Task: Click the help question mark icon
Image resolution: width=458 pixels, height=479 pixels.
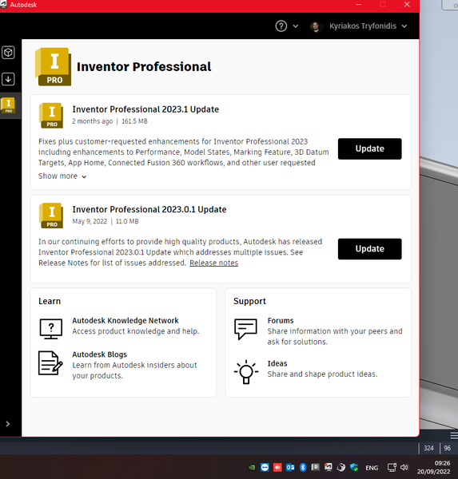Action: tap(281, 26)
